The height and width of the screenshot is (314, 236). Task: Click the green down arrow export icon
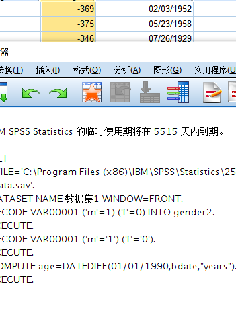(4, 92)
